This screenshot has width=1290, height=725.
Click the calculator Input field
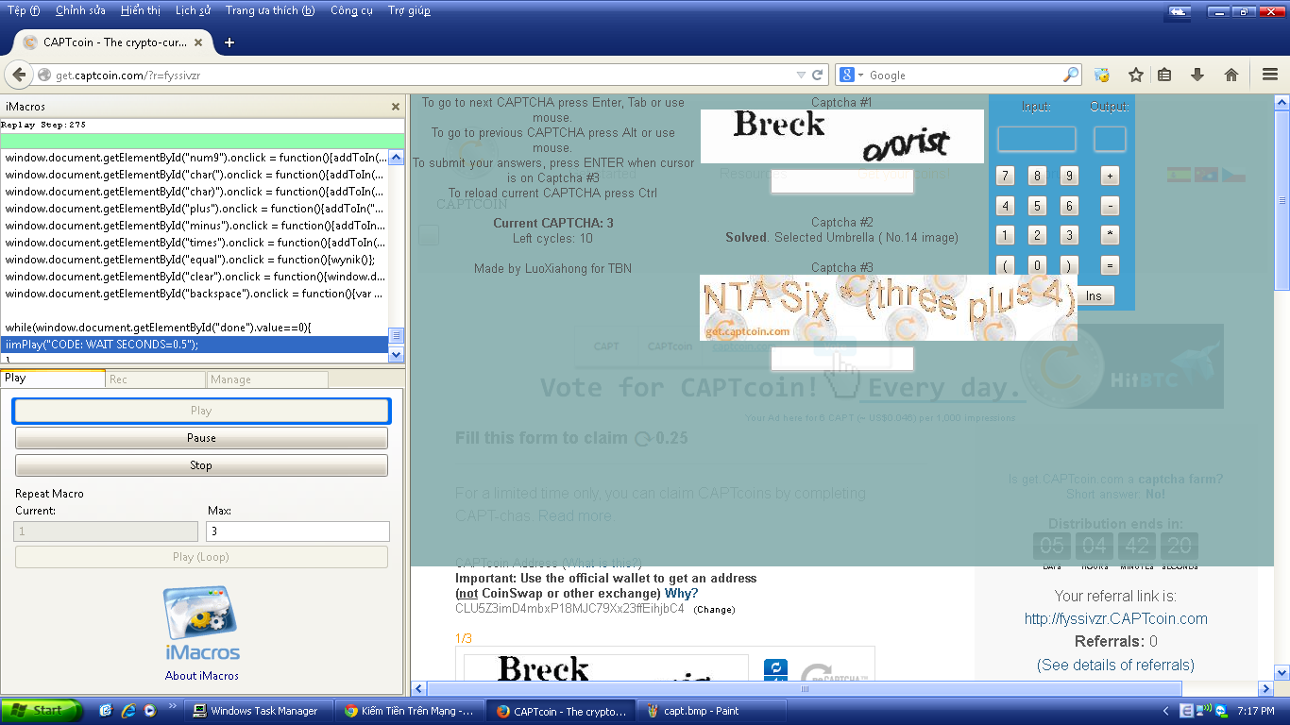tap(1036, 140)
